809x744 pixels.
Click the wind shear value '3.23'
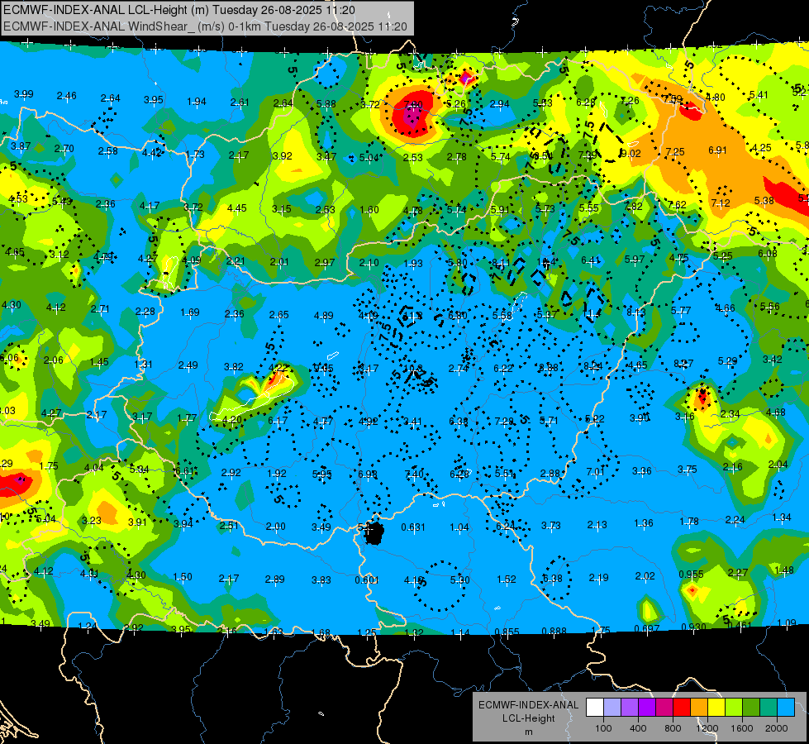pos(92,521)
